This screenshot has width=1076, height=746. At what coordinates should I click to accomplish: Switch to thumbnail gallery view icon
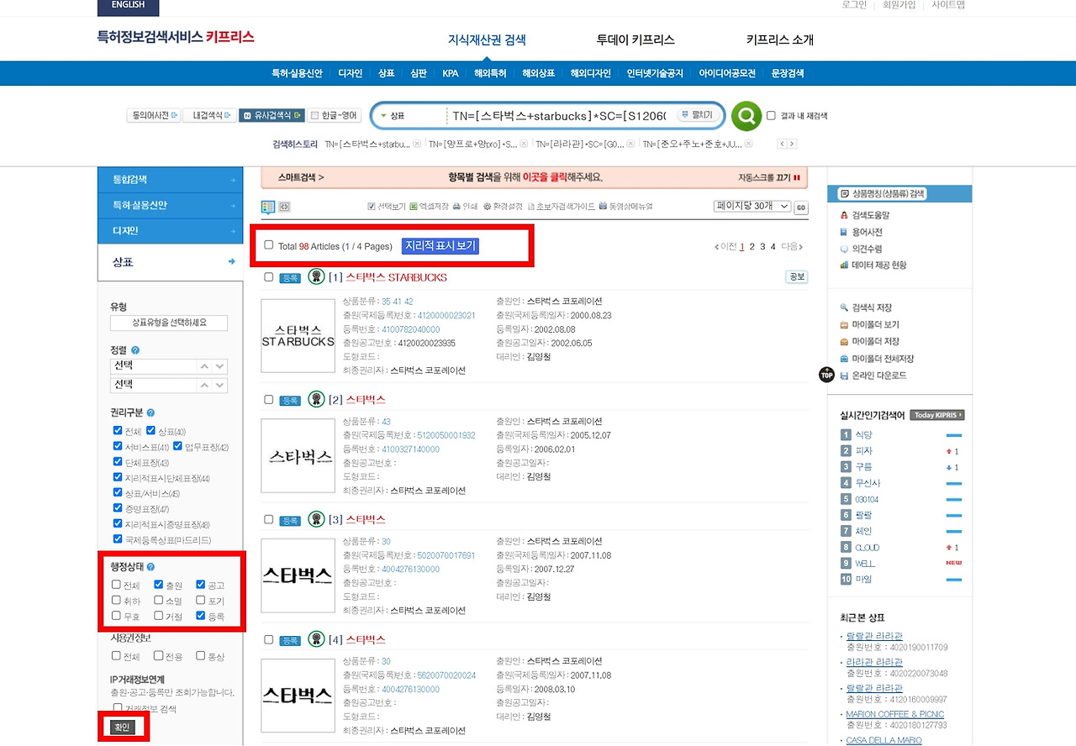pyautogui.click(x=284, y=207)
